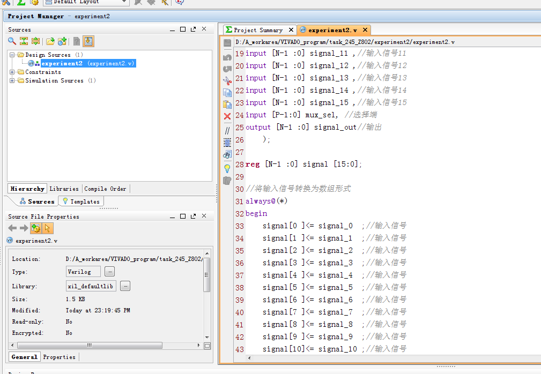Minimize the Sources panel
Image resolution: width=541 pixels, height=374 pixels.
click(x=172, y=29)
